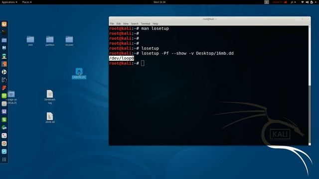Screen dimensions: 319x179
Task: Click the highlighted /dev/loop0 output text
Action: 122,58
